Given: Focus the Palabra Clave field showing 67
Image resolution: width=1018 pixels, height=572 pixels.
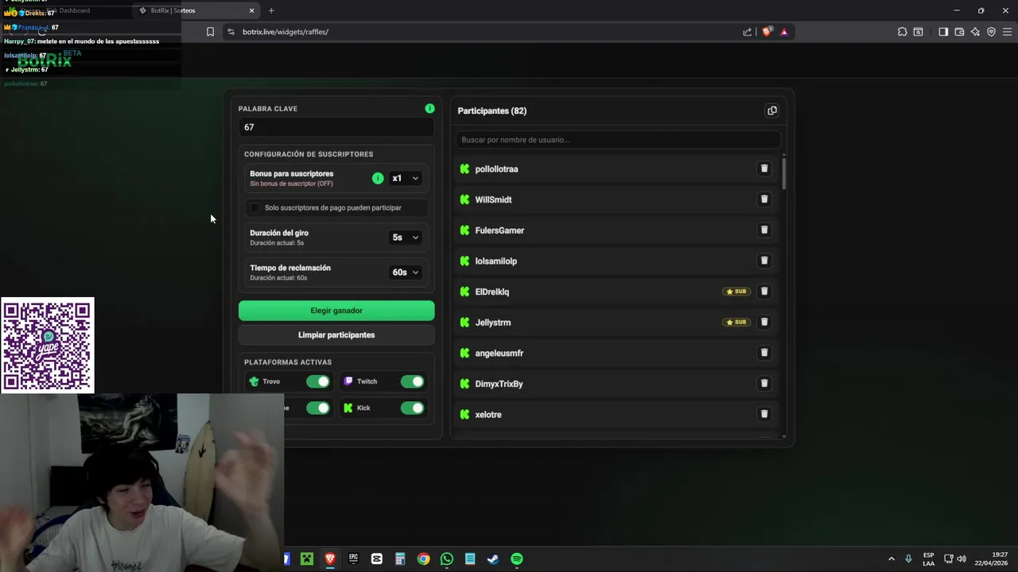Looking at the screenshot, I should point(336,127).
